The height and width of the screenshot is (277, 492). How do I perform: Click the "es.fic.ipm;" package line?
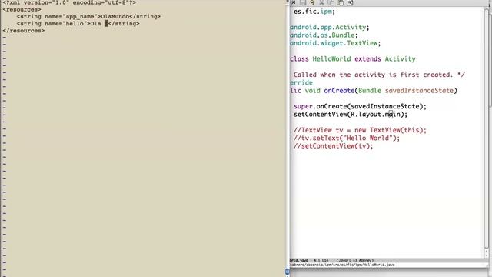[x=314, y=12]
